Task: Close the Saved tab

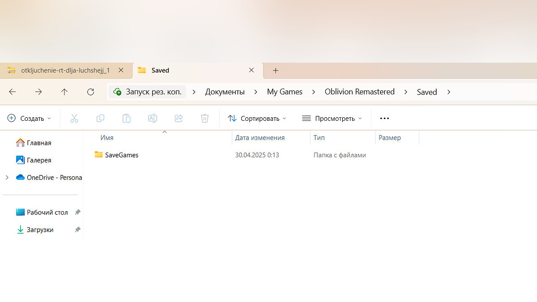Action: tap(251, 70)
